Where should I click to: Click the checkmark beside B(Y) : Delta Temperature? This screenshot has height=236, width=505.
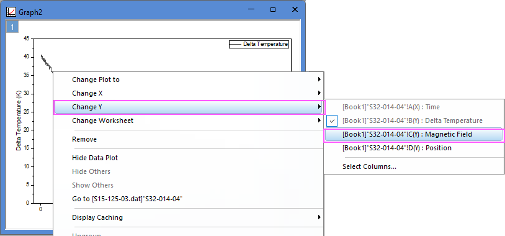pos(332,121)
